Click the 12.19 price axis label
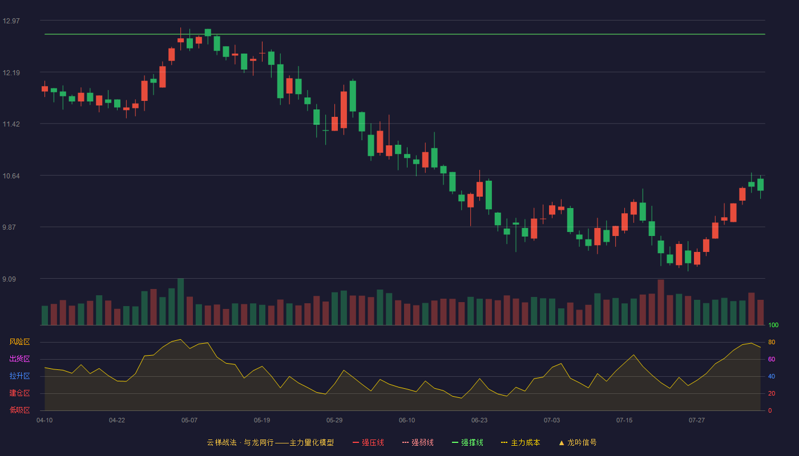The image size is (799, 456). 11,73
